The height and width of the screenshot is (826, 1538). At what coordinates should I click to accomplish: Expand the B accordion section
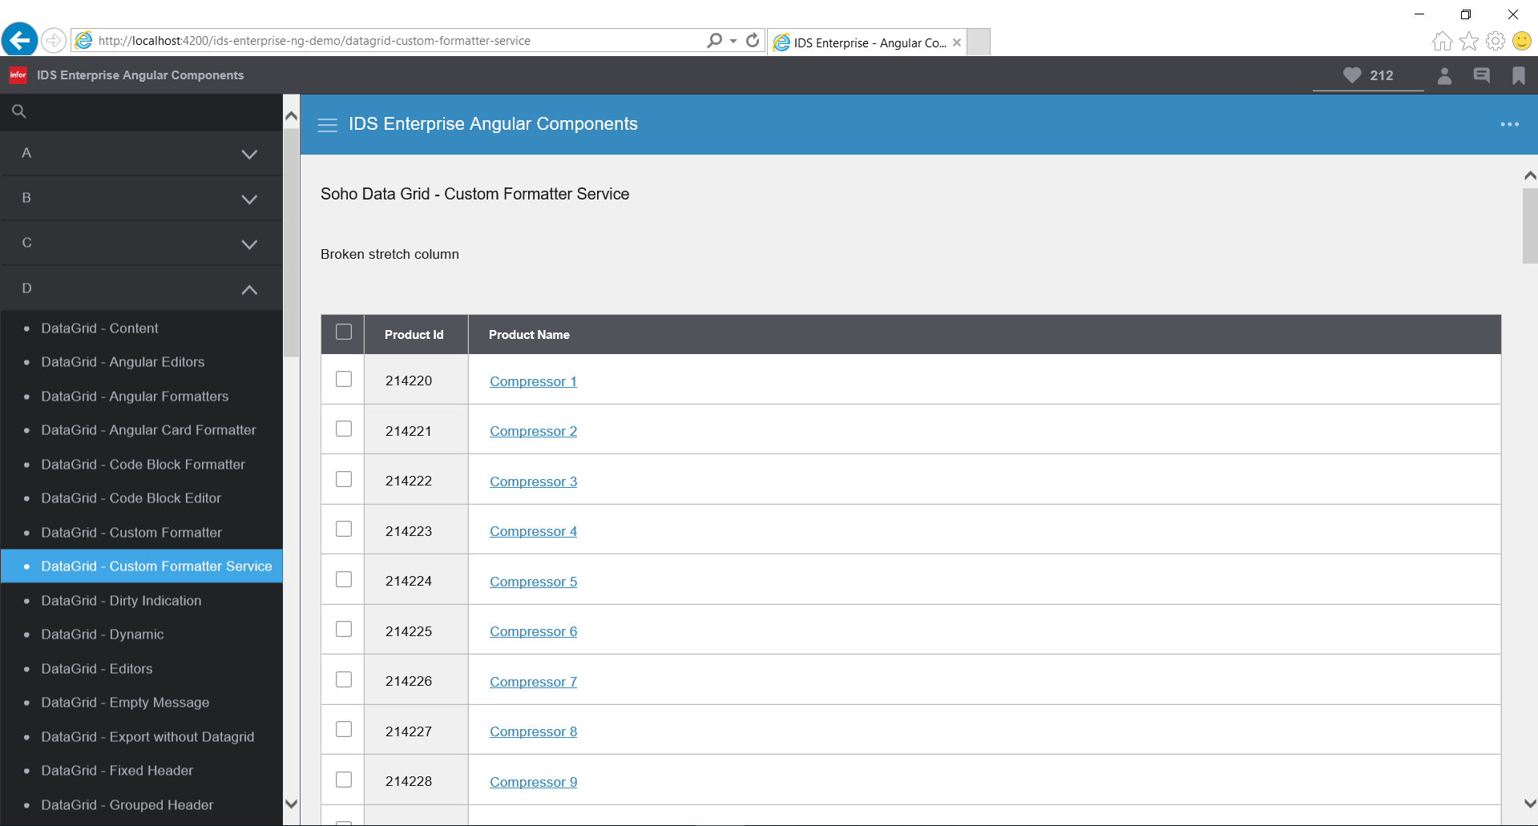[x=141, y=198]
